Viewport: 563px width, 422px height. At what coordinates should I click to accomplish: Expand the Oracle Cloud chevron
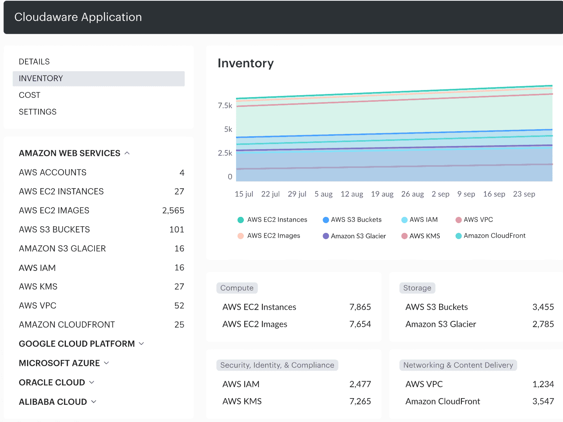[92, 382]
